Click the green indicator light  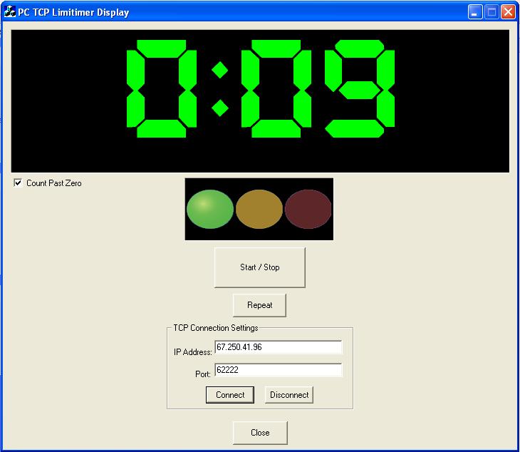(209, 209)
